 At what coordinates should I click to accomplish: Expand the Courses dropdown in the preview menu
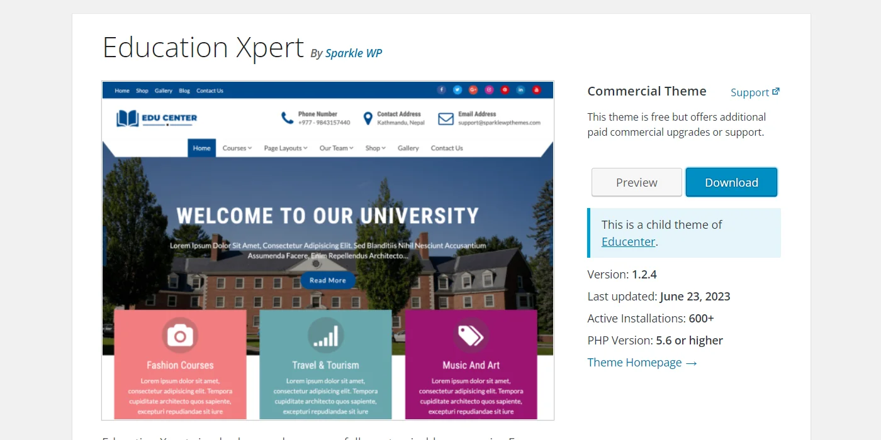click(237, 148)
